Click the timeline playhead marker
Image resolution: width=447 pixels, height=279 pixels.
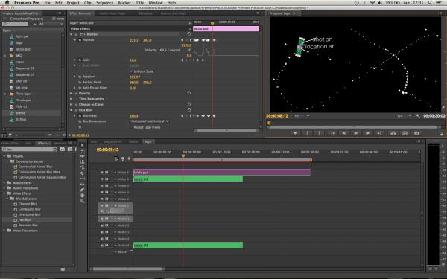point(183,155)
